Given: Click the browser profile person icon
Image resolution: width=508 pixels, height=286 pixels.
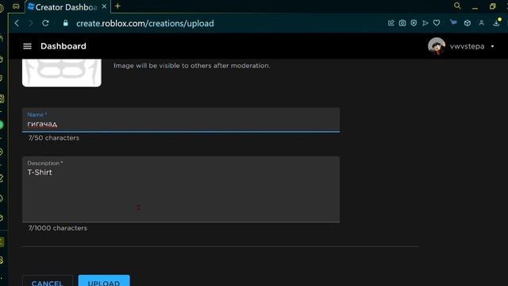Looking at the screenshot, I should pos(482,23).
